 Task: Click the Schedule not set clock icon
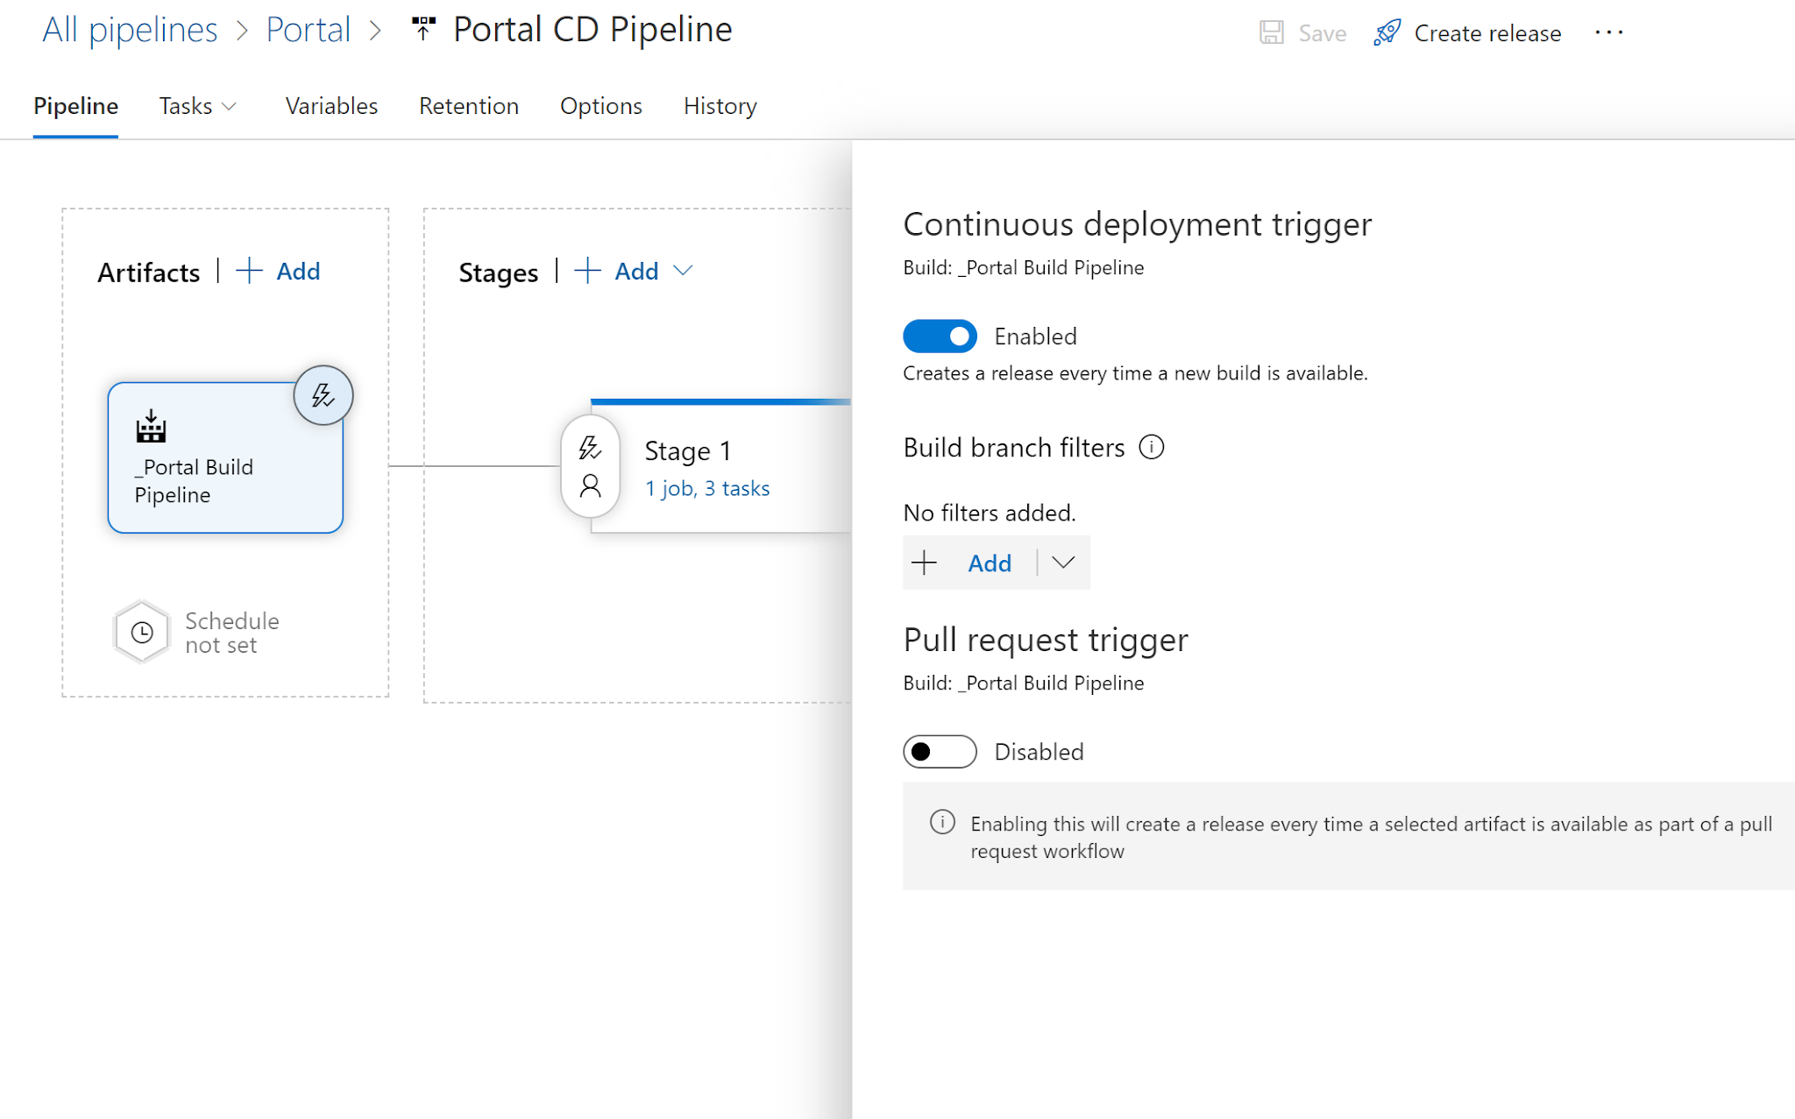141,631
